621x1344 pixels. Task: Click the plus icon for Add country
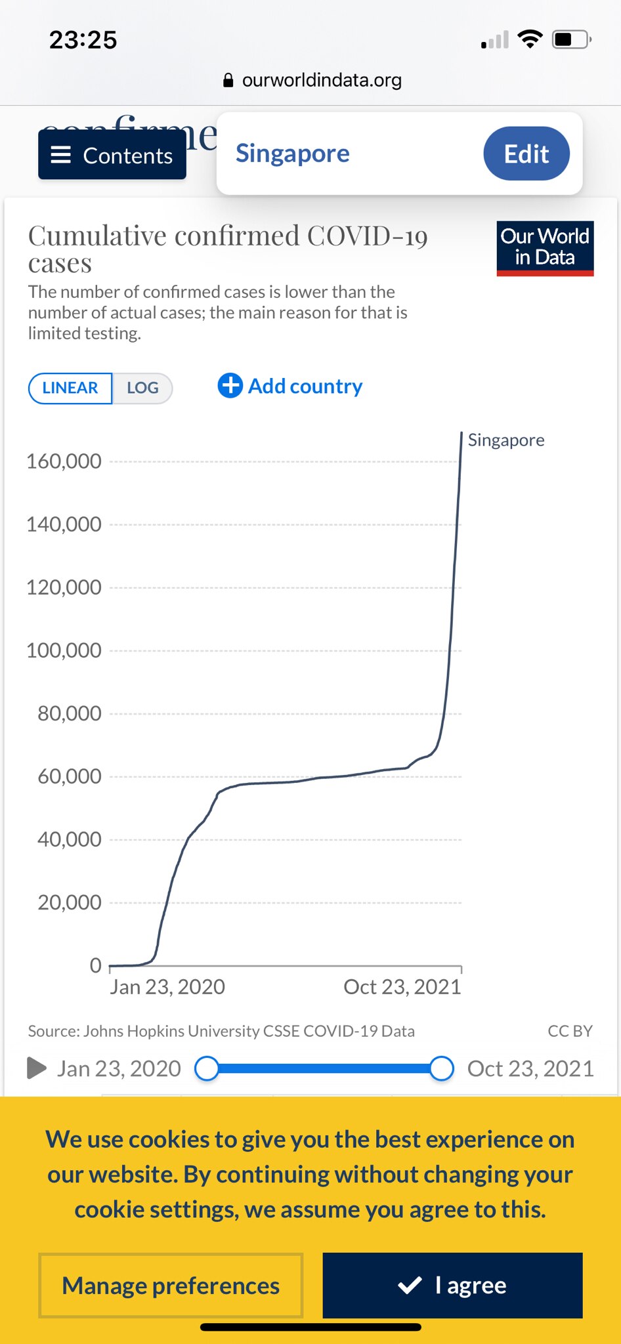230,386
